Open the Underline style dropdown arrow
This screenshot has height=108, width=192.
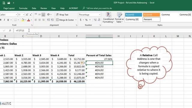click(x=11, y=20)
